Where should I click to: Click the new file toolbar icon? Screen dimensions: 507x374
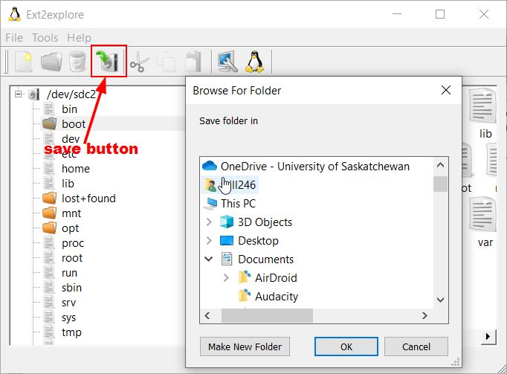[x=24, y=61]
